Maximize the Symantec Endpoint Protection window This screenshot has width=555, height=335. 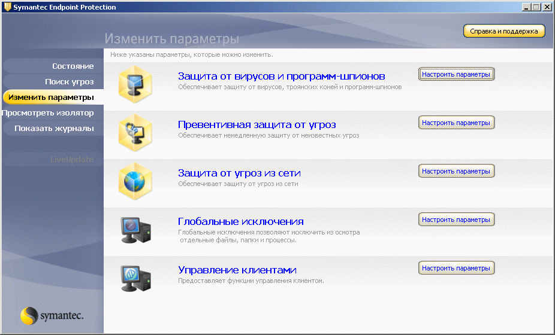click(x=536, y=7)
